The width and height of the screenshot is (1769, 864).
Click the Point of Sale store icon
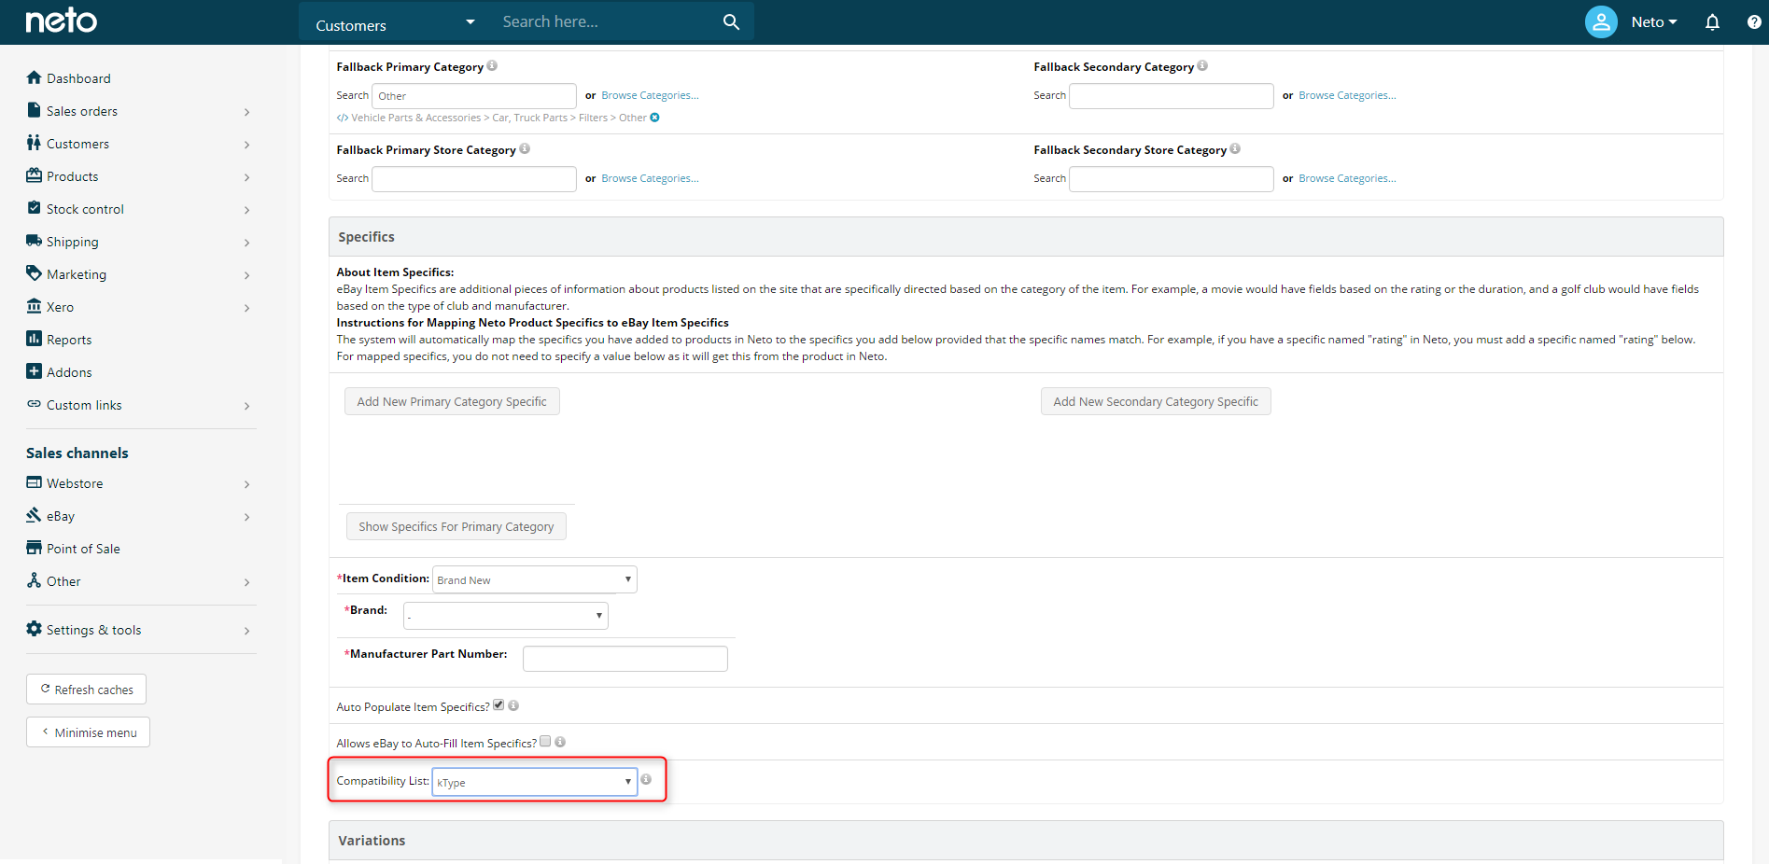pos(35,548)
